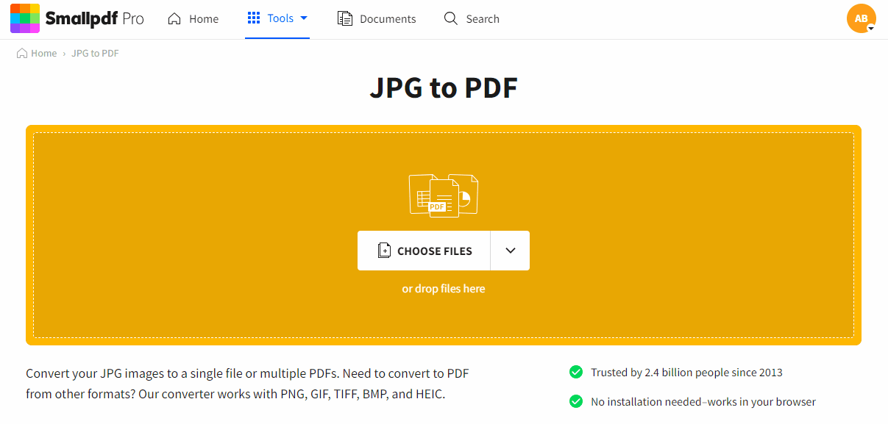Click the Home breadcrumb link
888x424 pixels.
coord(43,54)
